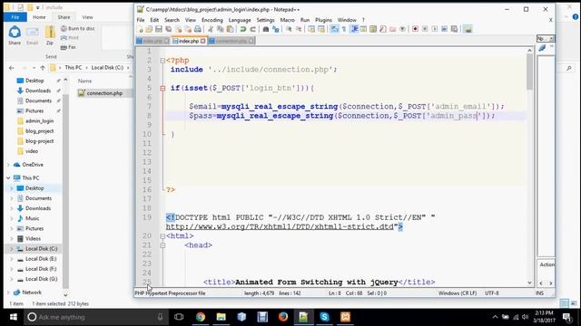
Task: Switch to the index.php tab
Action: click(x=189, y=41)
